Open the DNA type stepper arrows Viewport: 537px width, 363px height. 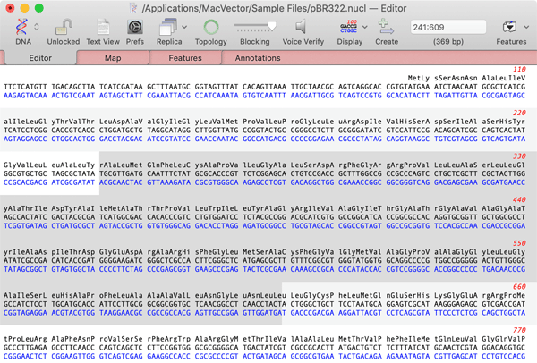click(x=37, y=27)
